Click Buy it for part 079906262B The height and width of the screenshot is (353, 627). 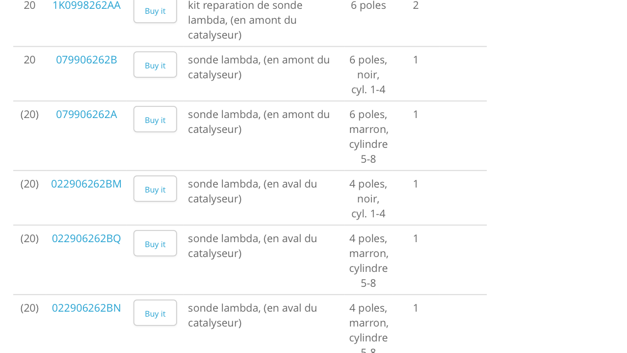pyautogui.click(x=155, y=65)
